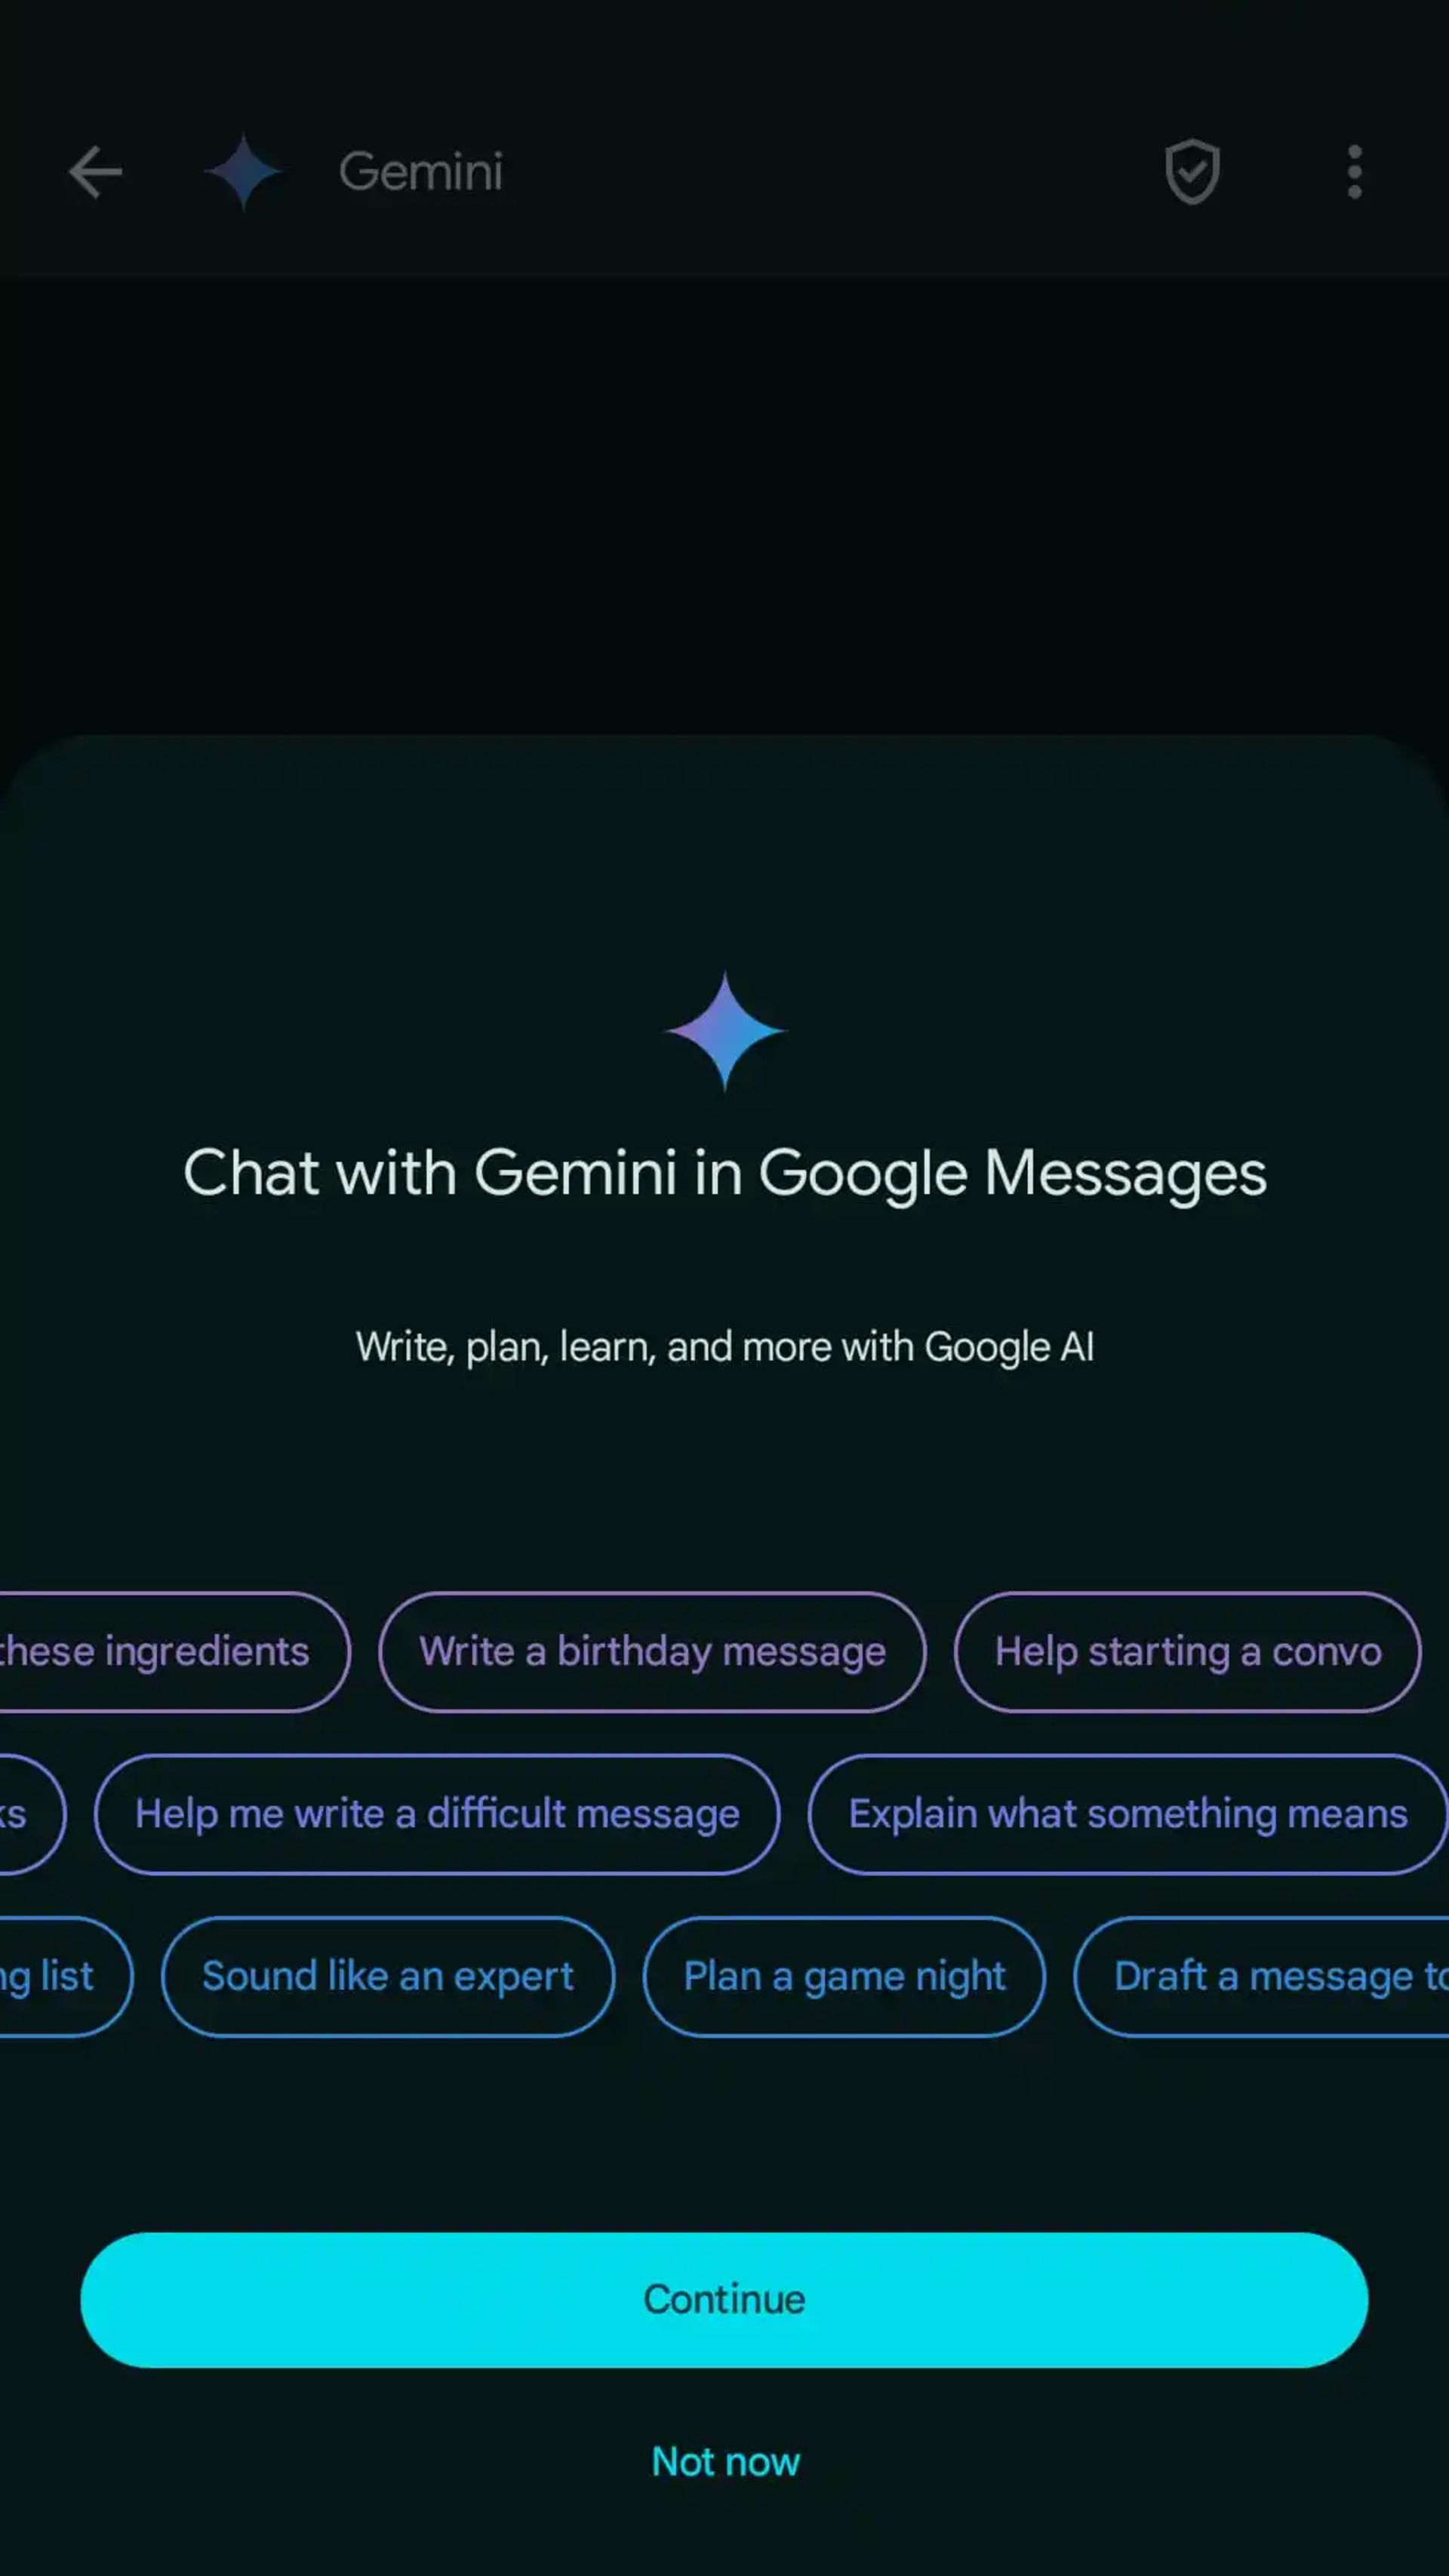Toggle the shield security status icon

pos(1191,171)
